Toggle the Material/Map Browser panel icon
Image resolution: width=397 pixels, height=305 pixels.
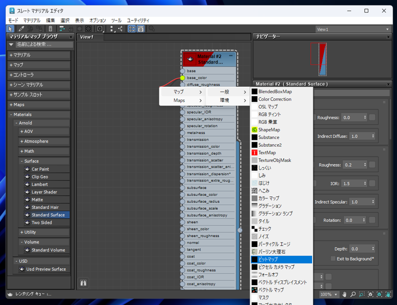[x=131, y=29]
